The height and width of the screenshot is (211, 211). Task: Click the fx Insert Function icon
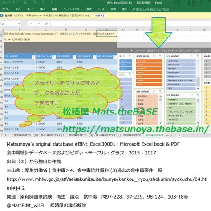tap(46, 24)
